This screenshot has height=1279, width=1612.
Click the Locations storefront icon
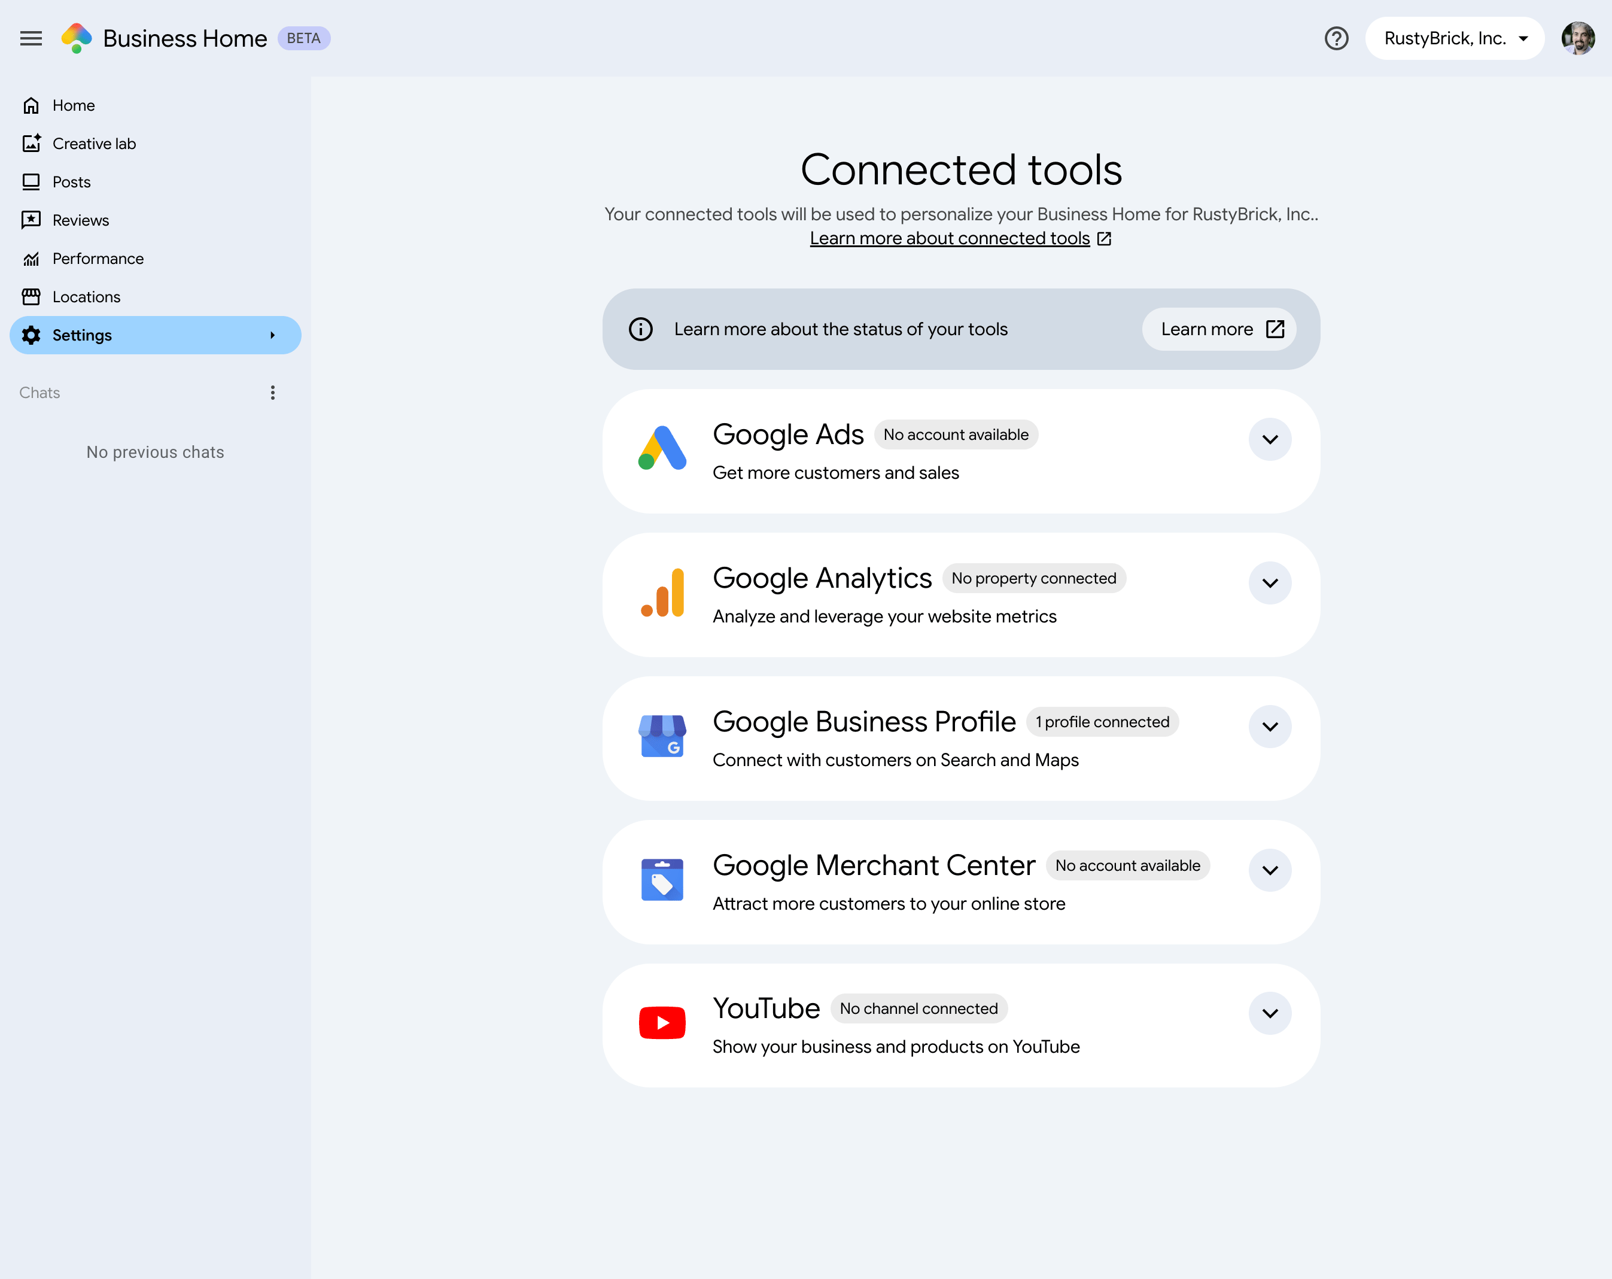(31, 297)
